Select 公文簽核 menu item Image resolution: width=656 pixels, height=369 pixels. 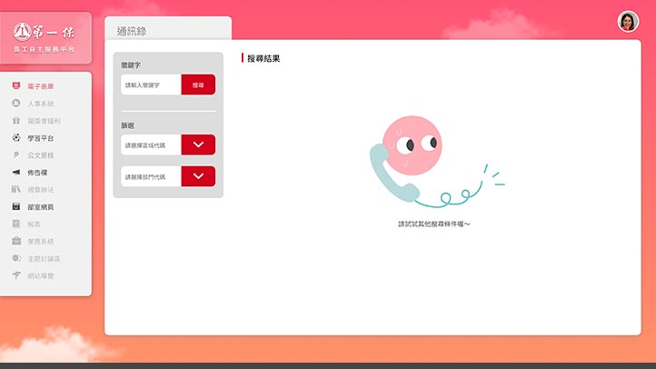click(x=40, y=155)
